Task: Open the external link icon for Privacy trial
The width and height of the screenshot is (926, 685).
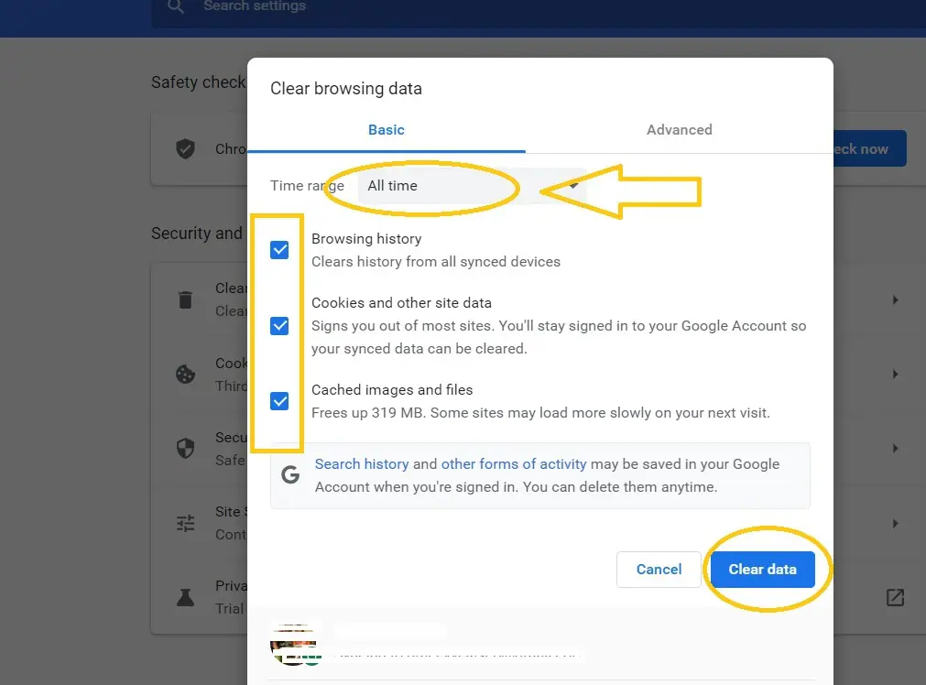Action: (x=895, y=597)
